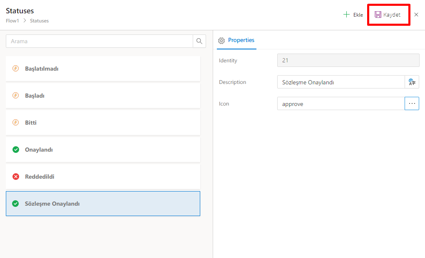This screenshot has height=258, width=425.
Task: Click the green check icon beside Onaylandı
Action: 16,150
